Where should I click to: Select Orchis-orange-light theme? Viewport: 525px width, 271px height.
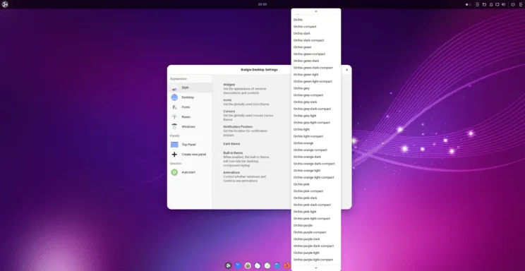[316, 171]
